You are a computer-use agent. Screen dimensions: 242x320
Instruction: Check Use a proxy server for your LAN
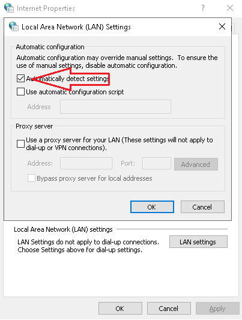click(x=20, y=143)
